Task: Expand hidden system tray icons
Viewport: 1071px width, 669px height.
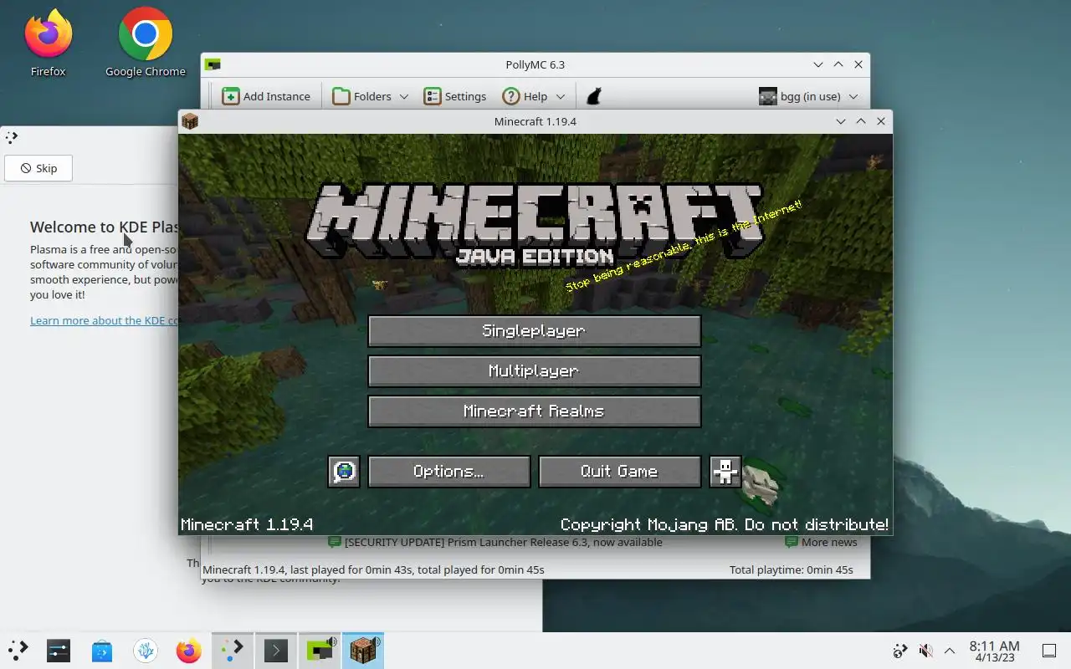Action: tap(950, 651)
